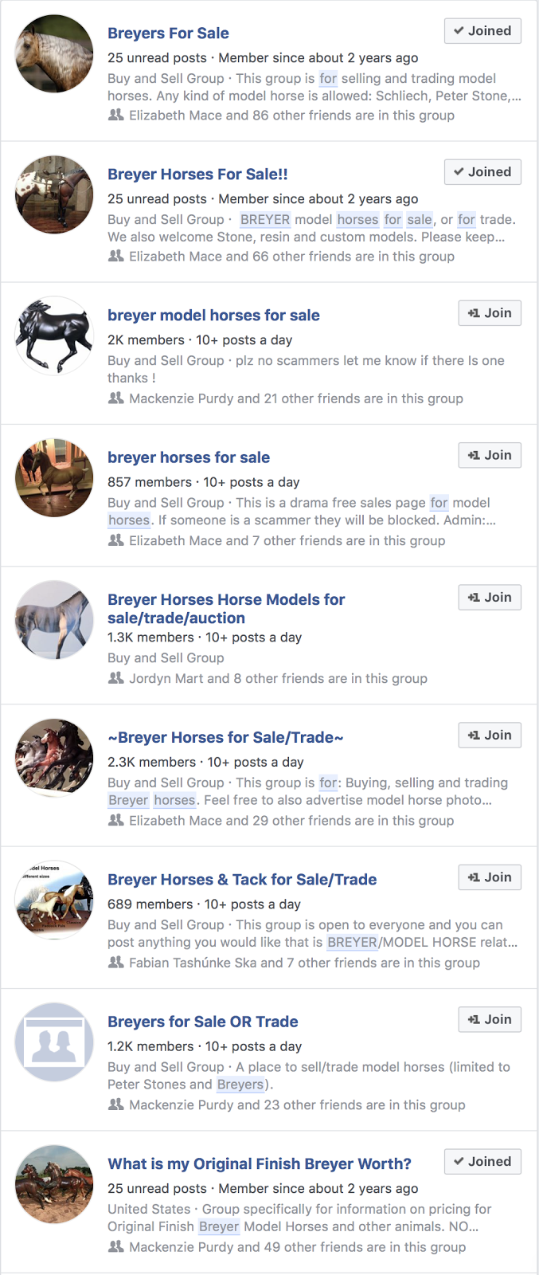Viewport: 539px width, 1275px height.
Task: Click friends icon under Breyers for Sale OR Trade
Action: coord(115,1104)
